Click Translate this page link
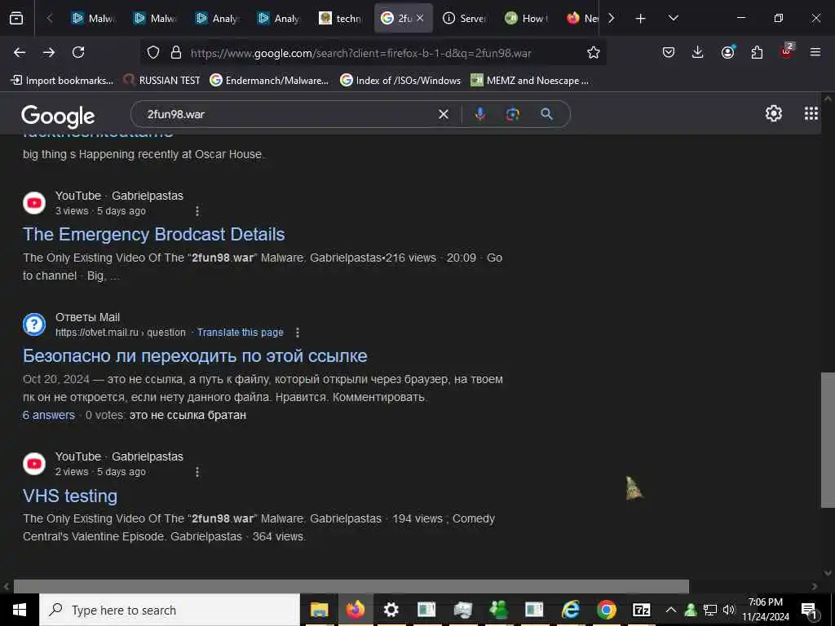The width and height of the screenshot is (835, 626). 241,333
